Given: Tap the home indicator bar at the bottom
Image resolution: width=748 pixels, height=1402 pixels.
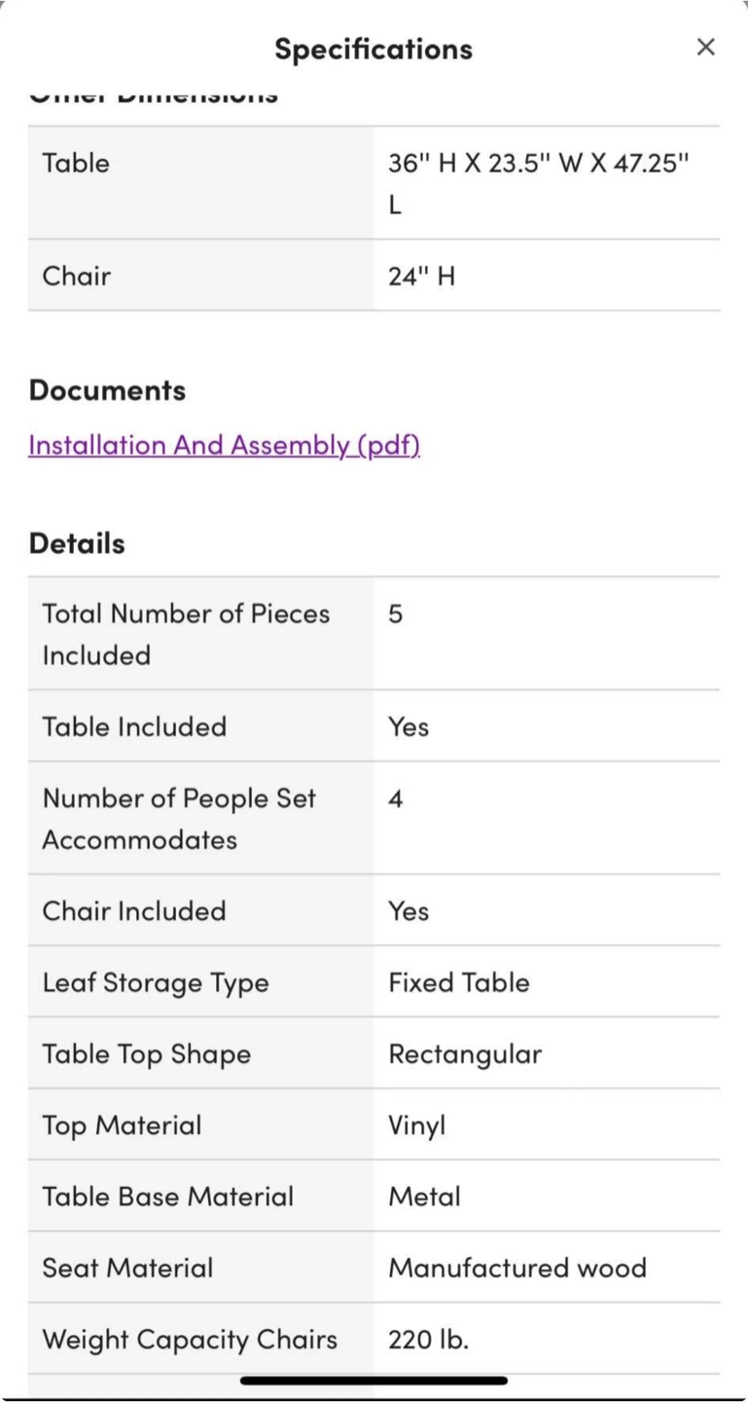Looking at the screenshot, I should point(374,1381).
